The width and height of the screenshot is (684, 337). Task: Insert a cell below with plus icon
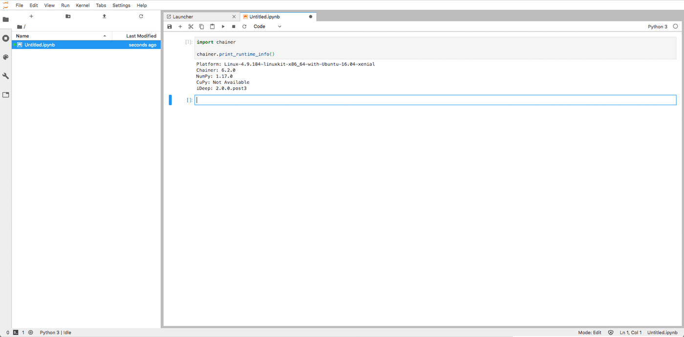(x=180, y=26)
